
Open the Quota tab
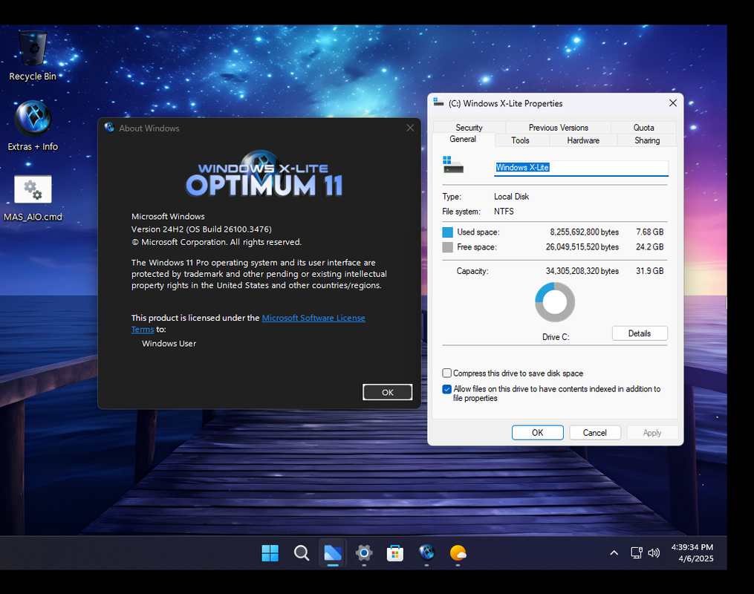(x=643, y=128)
